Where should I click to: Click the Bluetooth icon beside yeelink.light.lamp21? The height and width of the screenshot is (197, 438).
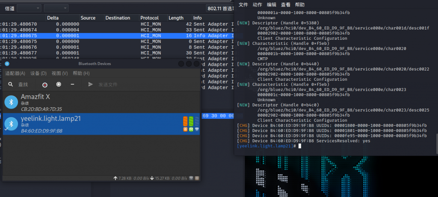pyautogui.click(x=11, y=124)
